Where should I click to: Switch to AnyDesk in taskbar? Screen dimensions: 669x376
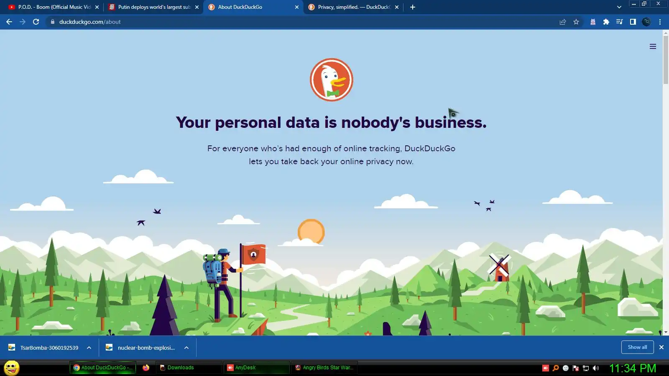256,368
